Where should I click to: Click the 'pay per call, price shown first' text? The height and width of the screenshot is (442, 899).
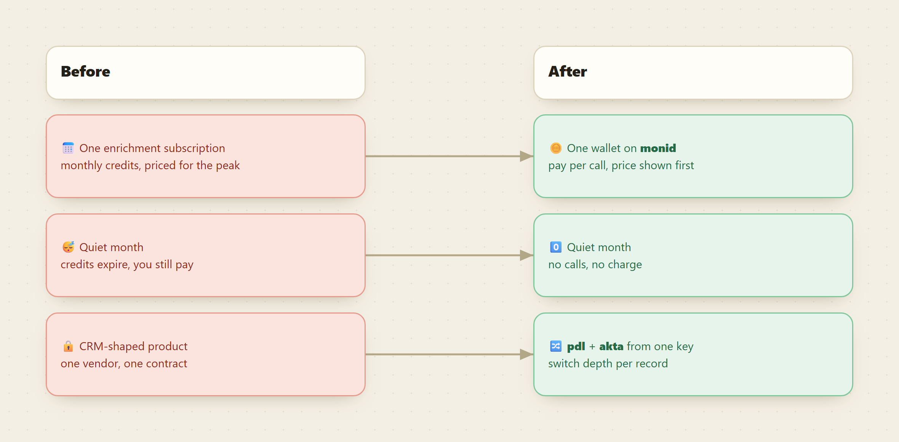pos(621,166)
